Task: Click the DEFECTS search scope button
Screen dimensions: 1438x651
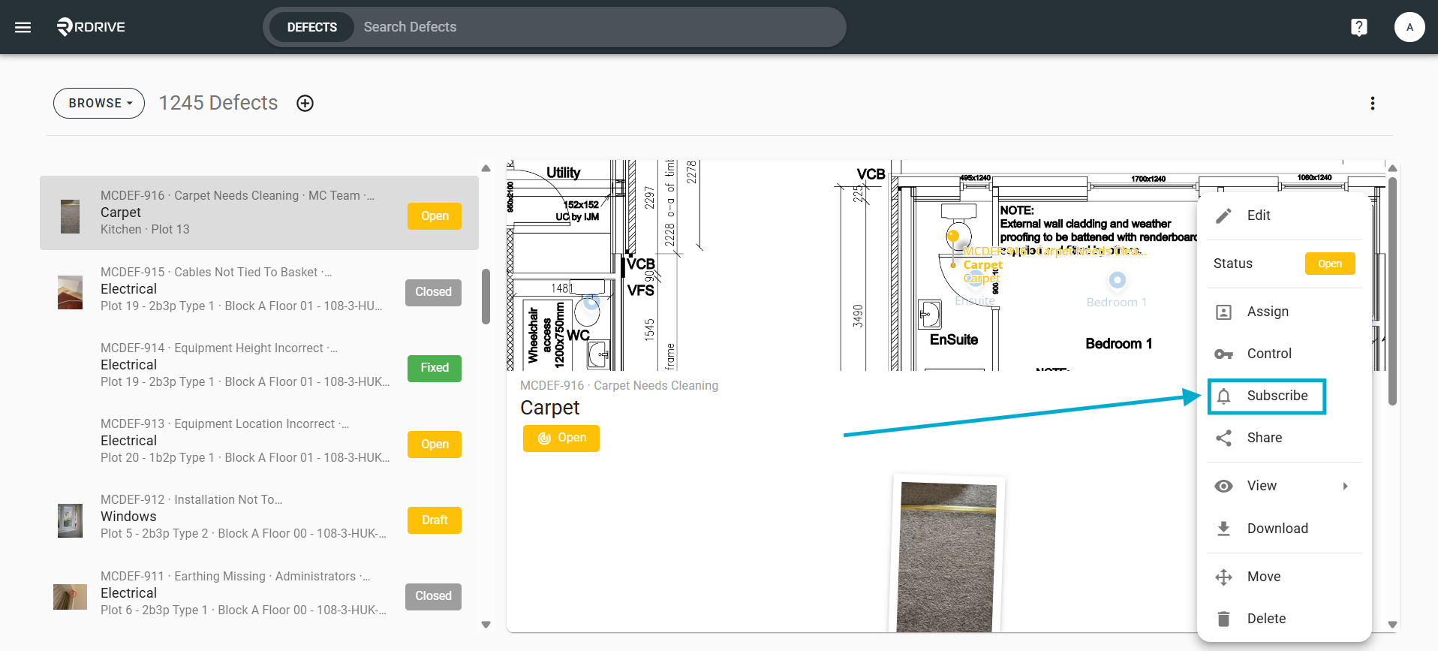Action: click(x=311, y=27)
